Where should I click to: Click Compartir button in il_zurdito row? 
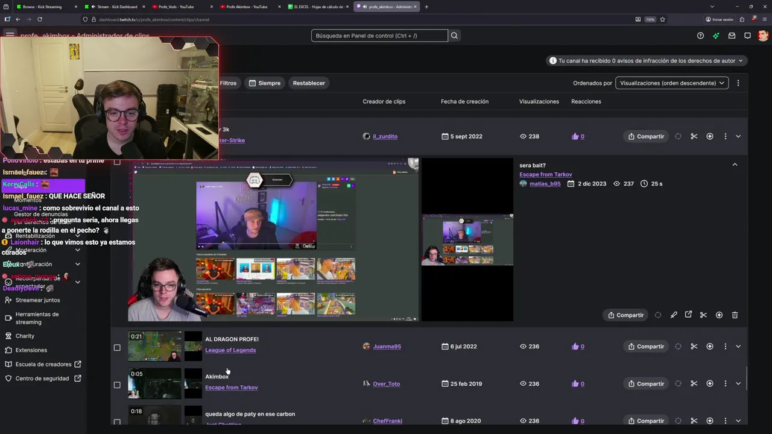pos(646,136)
